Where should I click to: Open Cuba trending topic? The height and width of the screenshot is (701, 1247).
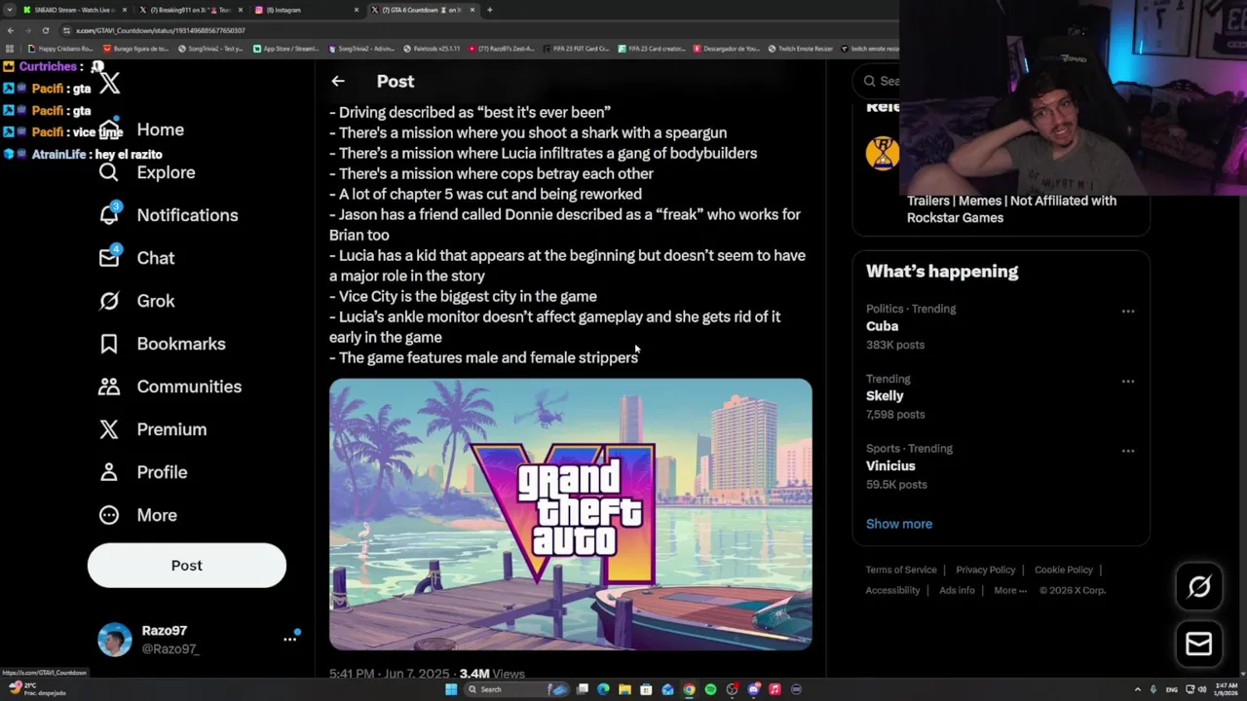point(1001,326)
